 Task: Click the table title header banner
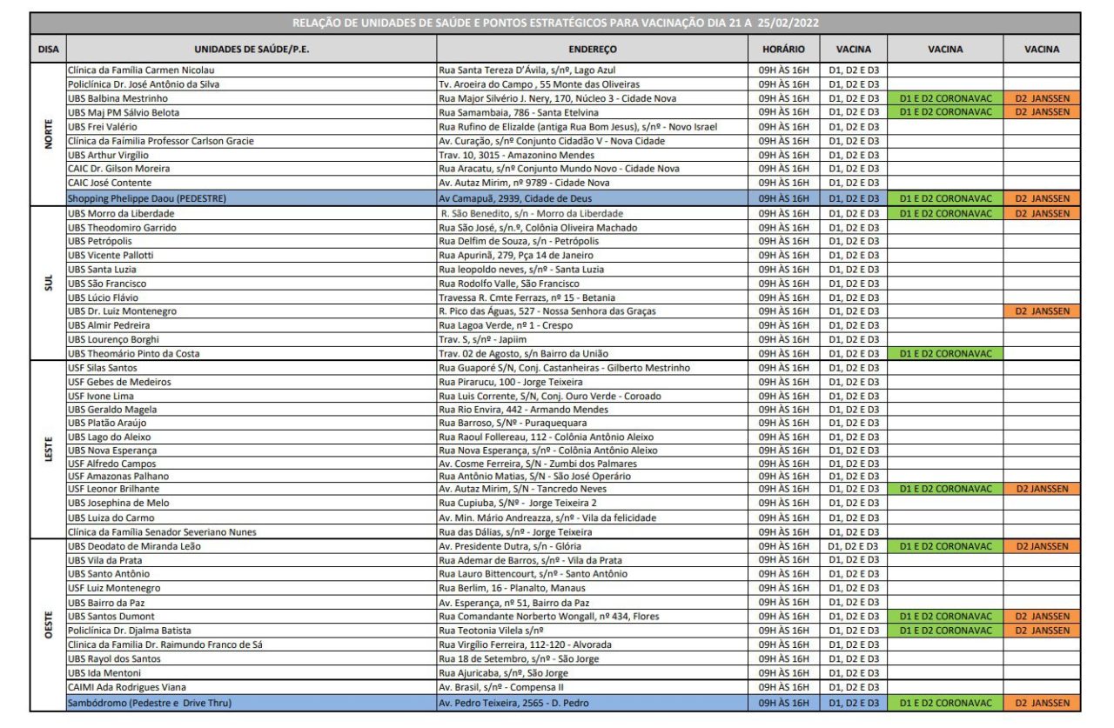556,23
